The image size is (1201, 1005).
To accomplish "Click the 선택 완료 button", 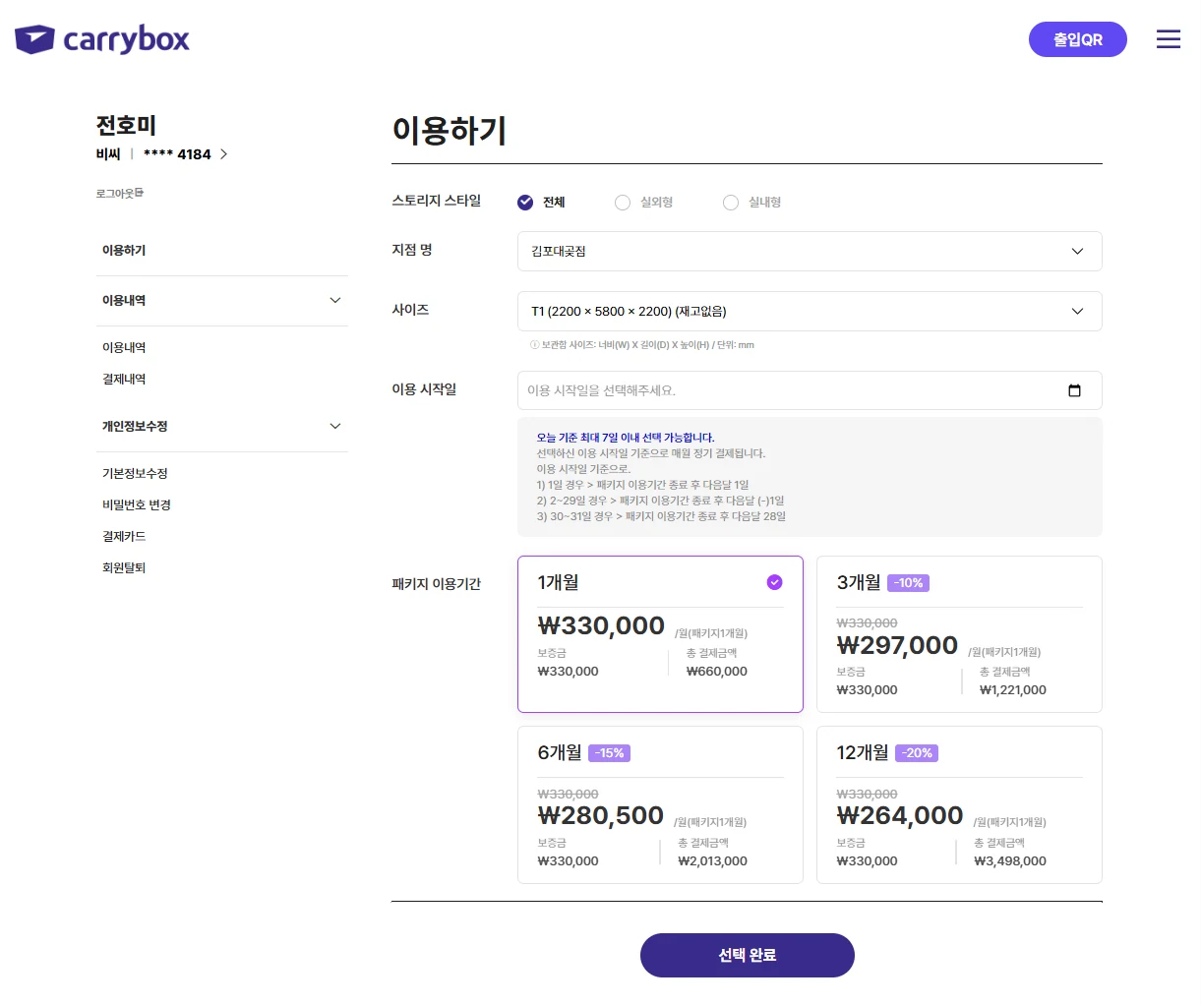I will tap(748, 955).
